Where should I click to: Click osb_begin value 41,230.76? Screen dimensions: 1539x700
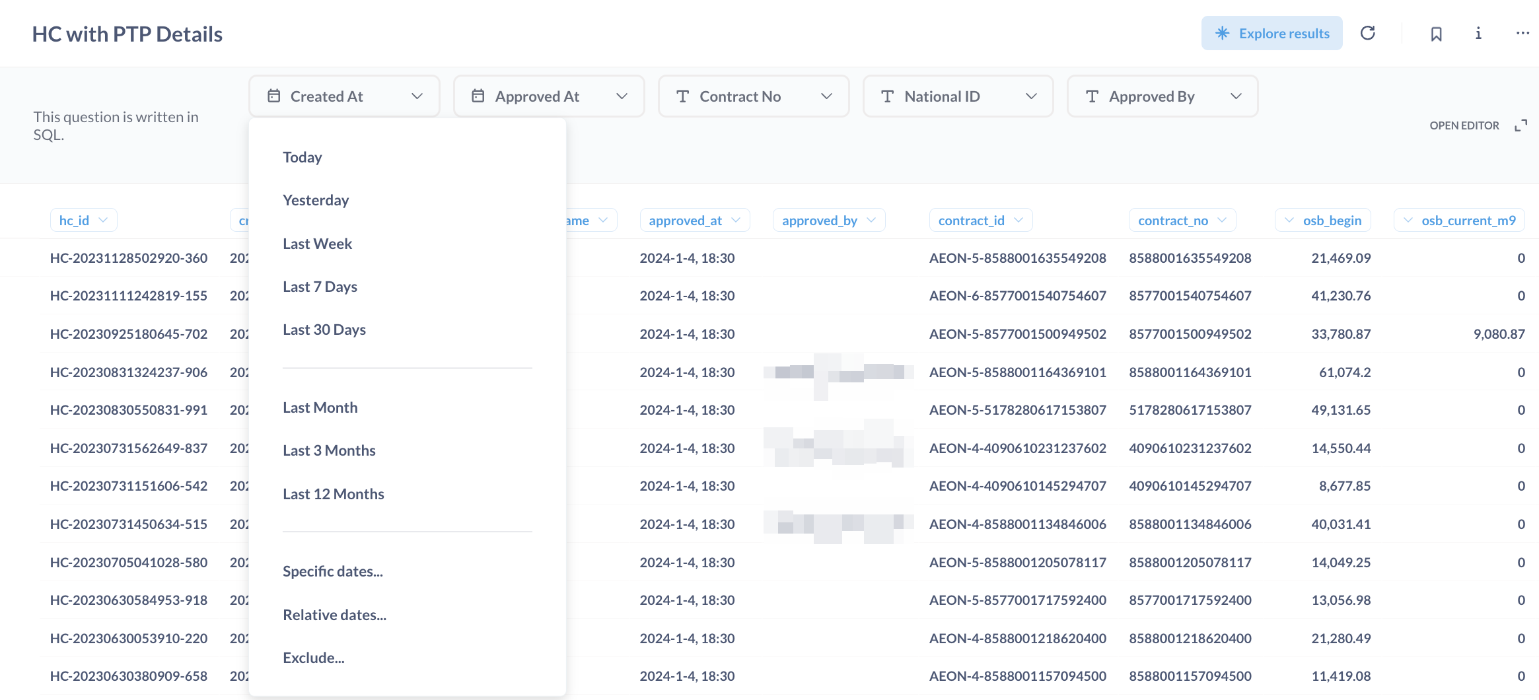pos(1341,296)
